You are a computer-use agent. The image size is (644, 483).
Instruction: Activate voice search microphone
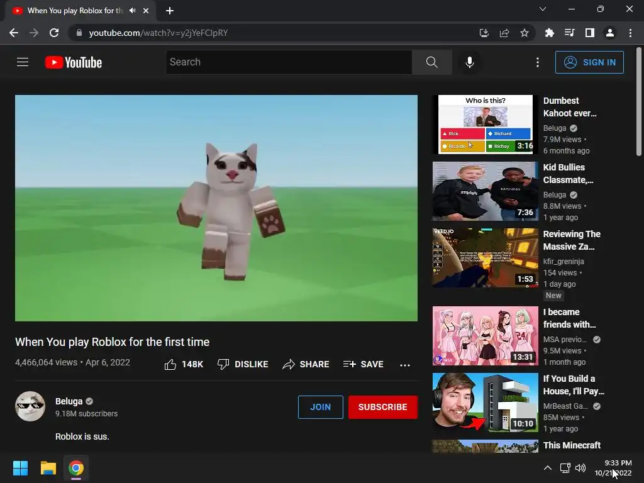tap(469, 62)
